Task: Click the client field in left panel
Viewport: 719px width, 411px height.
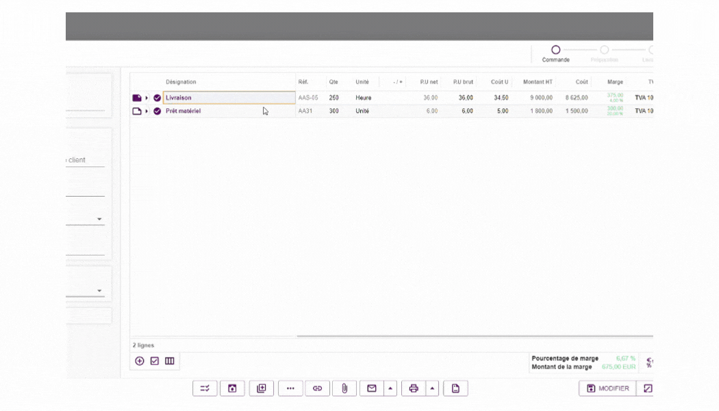Action: tap(86, 160)
